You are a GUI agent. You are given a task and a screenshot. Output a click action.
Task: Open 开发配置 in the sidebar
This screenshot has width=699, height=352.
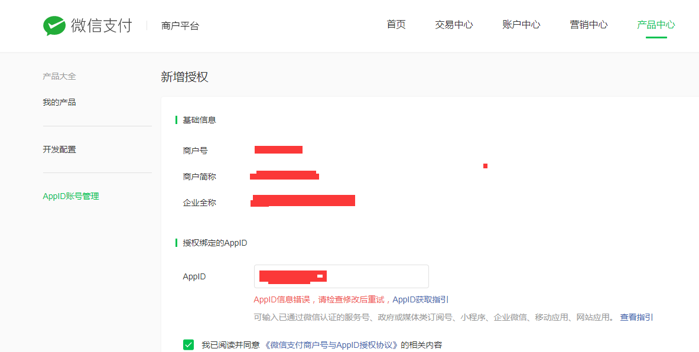pyautogui.click(x=59, y=149)
